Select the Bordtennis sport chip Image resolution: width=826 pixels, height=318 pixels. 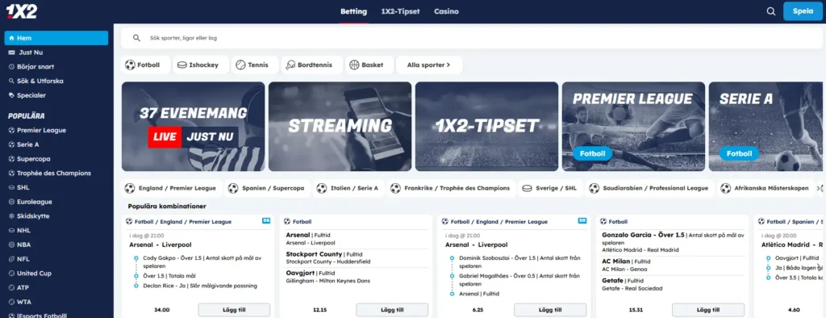(312, 65)
